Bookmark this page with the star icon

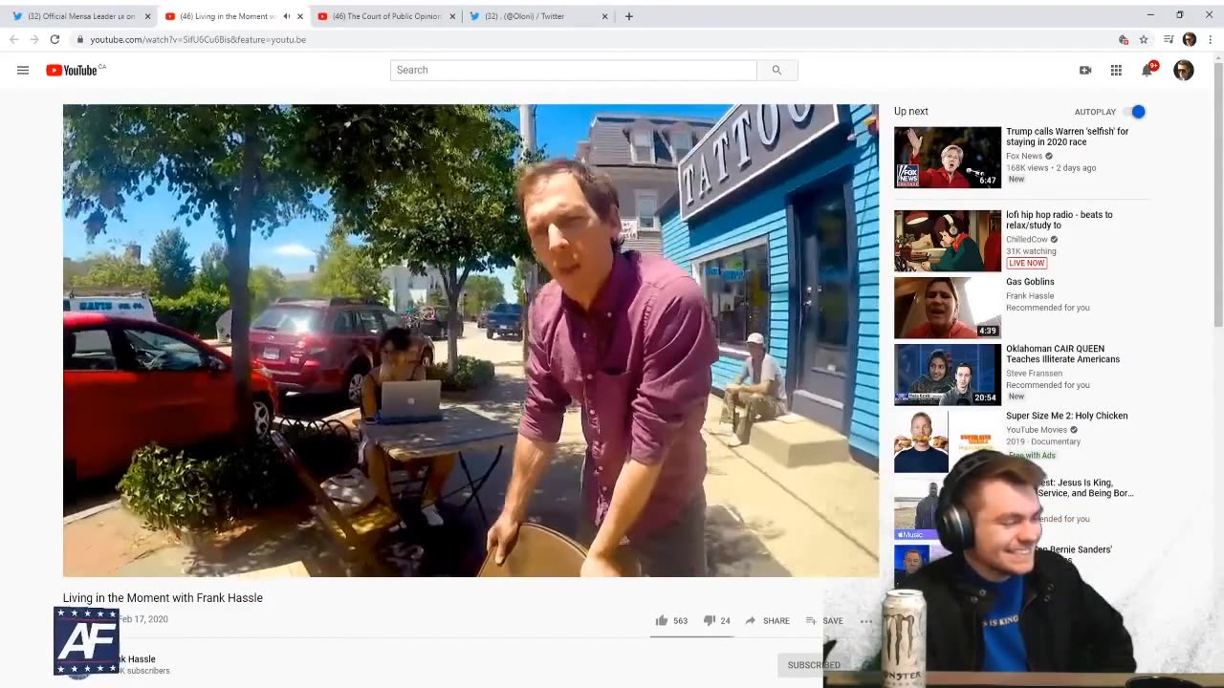(1144, 39)
